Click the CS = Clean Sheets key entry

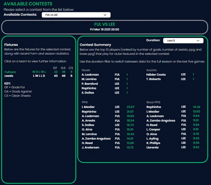click(x=17, y=96)
